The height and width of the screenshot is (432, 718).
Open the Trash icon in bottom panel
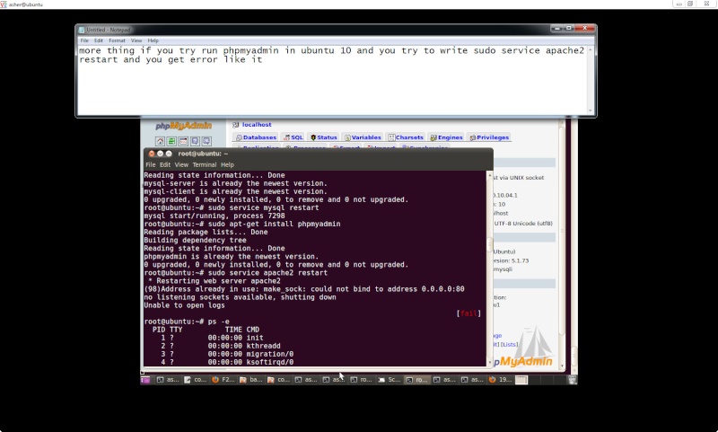pyautogui.click(x=572, y=380)
